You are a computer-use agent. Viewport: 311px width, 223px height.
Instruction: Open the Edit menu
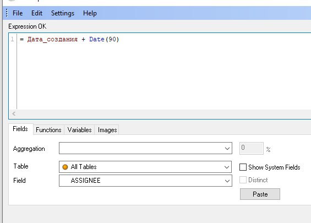pyautogui.click(x=37, y=13)
